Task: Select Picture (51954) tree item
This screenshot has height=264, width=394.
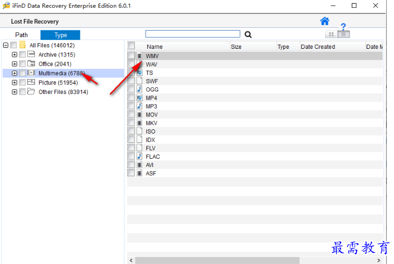Action: tap(58, 82)
